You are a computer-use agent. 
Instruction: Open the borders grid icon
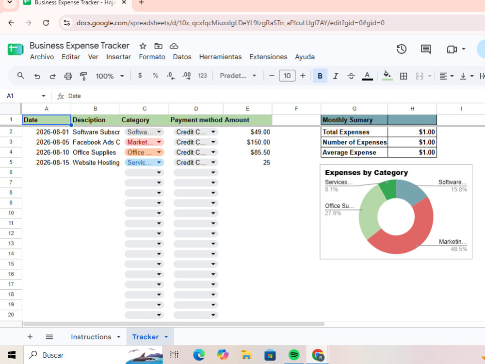[x=404, y=76]
